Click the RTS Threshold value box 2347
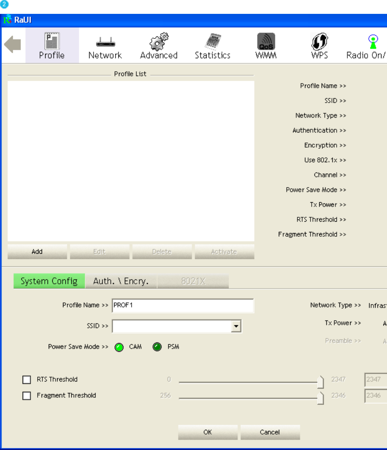 coord(376,380)
